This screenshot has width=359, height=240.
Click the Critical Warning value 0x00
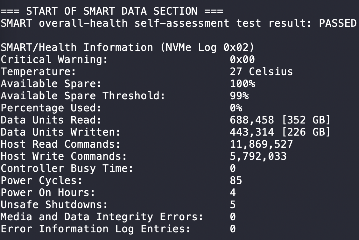pyautogui.click(x=242, y=60)
